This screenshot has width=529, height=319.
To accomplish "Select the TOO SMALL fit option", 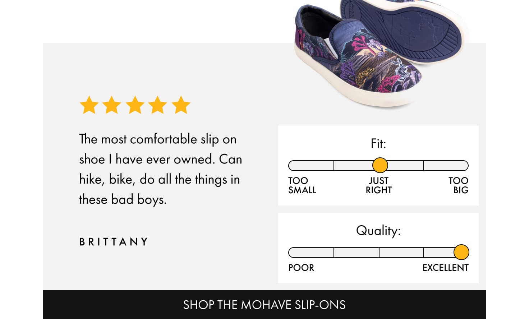I will click(x=302, y=185).
